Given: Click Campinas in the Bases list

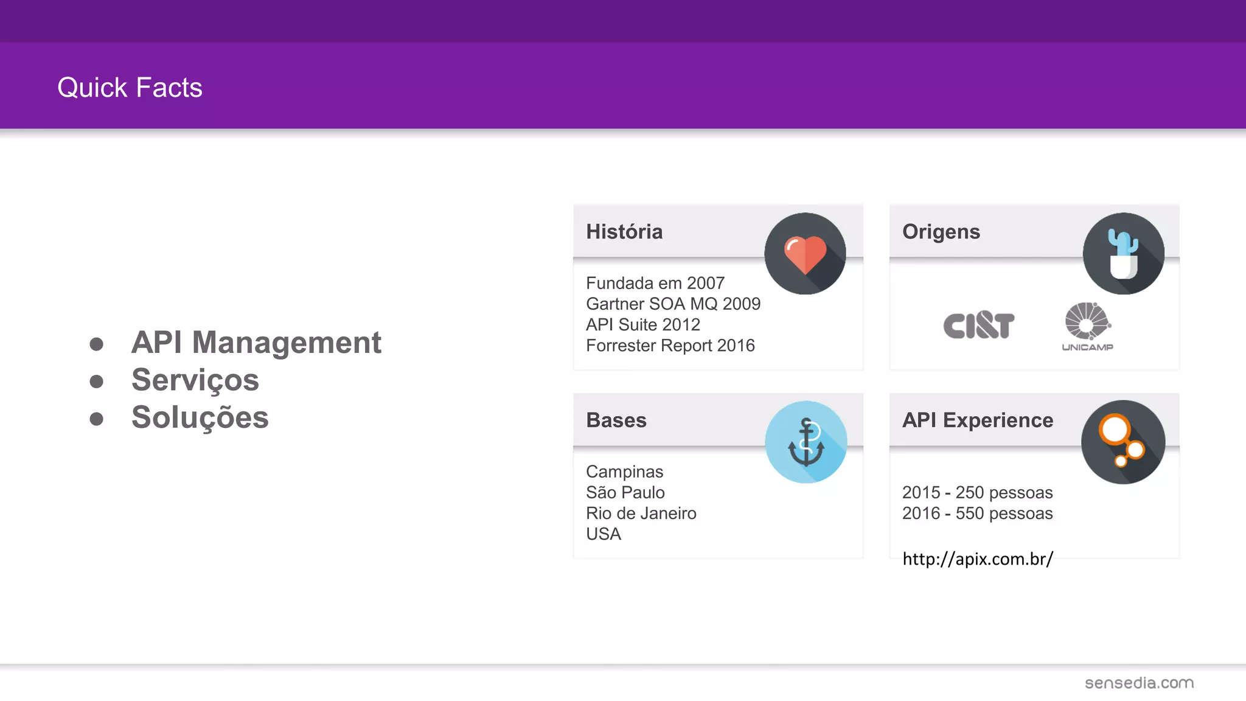Looking at the screenshot, I should click(625, 472).
